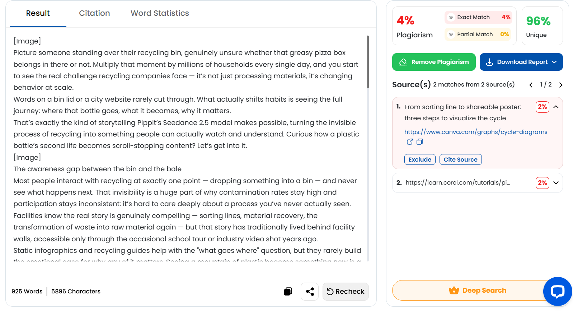Image resolution: width=573 pixels, height=311 pixels.
Task: Click the result text scrollbar
Action: pos(367,62)
